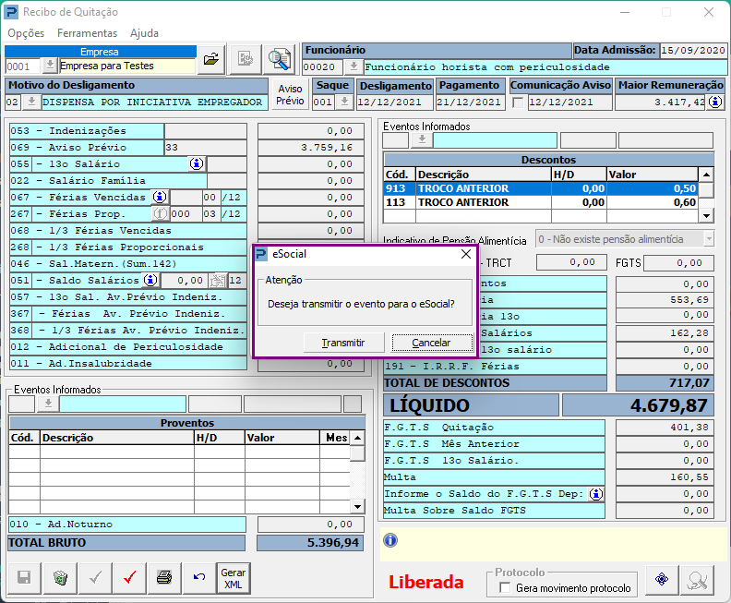
Task: Click info icon on Saldo Salários row
Action: click(150, 280)
